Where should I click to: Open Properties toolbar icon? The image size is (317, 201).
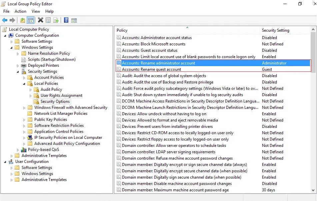click(x=48, y=20)
